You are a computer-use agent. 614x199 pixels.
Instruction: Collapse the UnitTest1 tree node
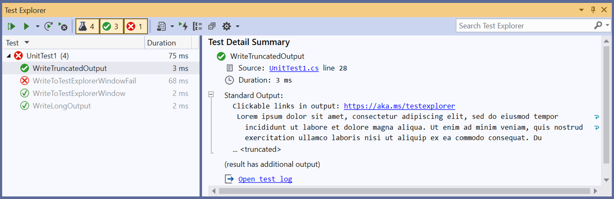coord(9,56)
